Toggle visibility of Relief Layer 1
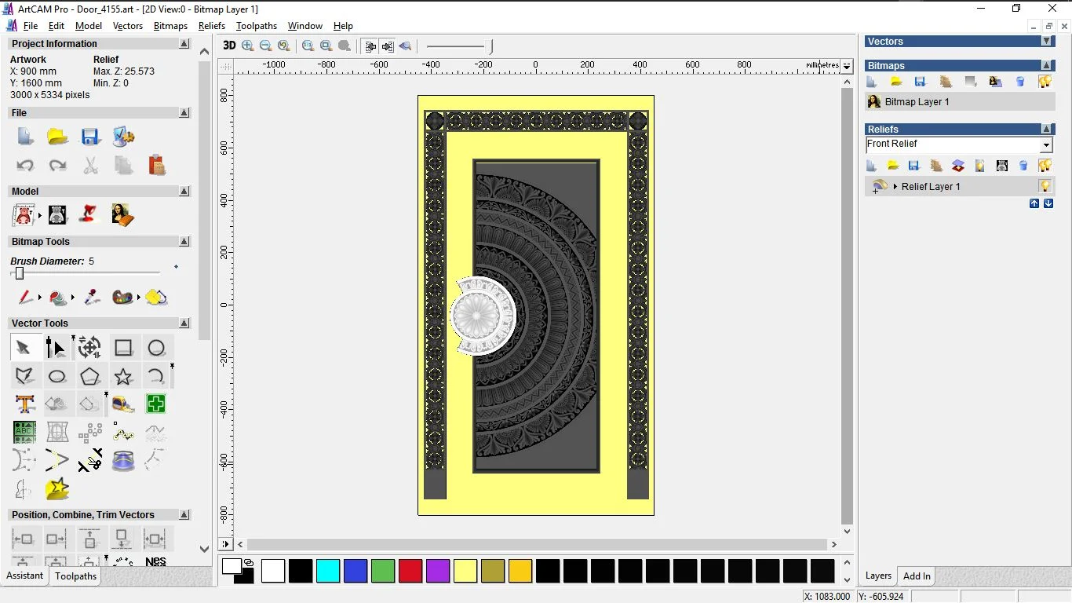This screenshot has height=603, width=1072. tap(1045, 186)
